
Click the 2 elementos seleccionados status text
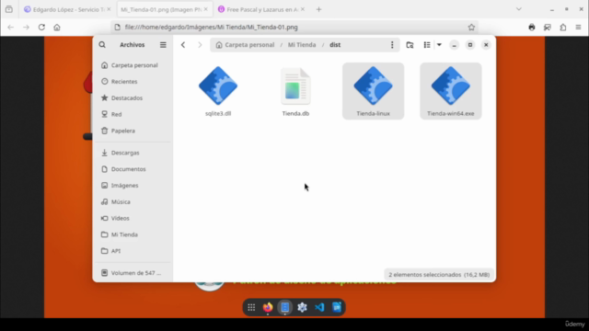pos(439,275)
